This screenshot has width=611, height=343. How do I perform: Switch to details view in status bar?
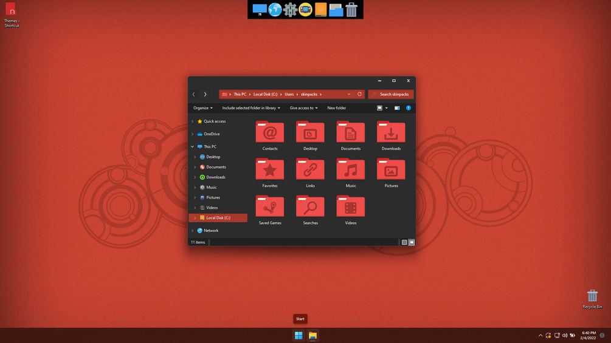[x=404, y=242]
